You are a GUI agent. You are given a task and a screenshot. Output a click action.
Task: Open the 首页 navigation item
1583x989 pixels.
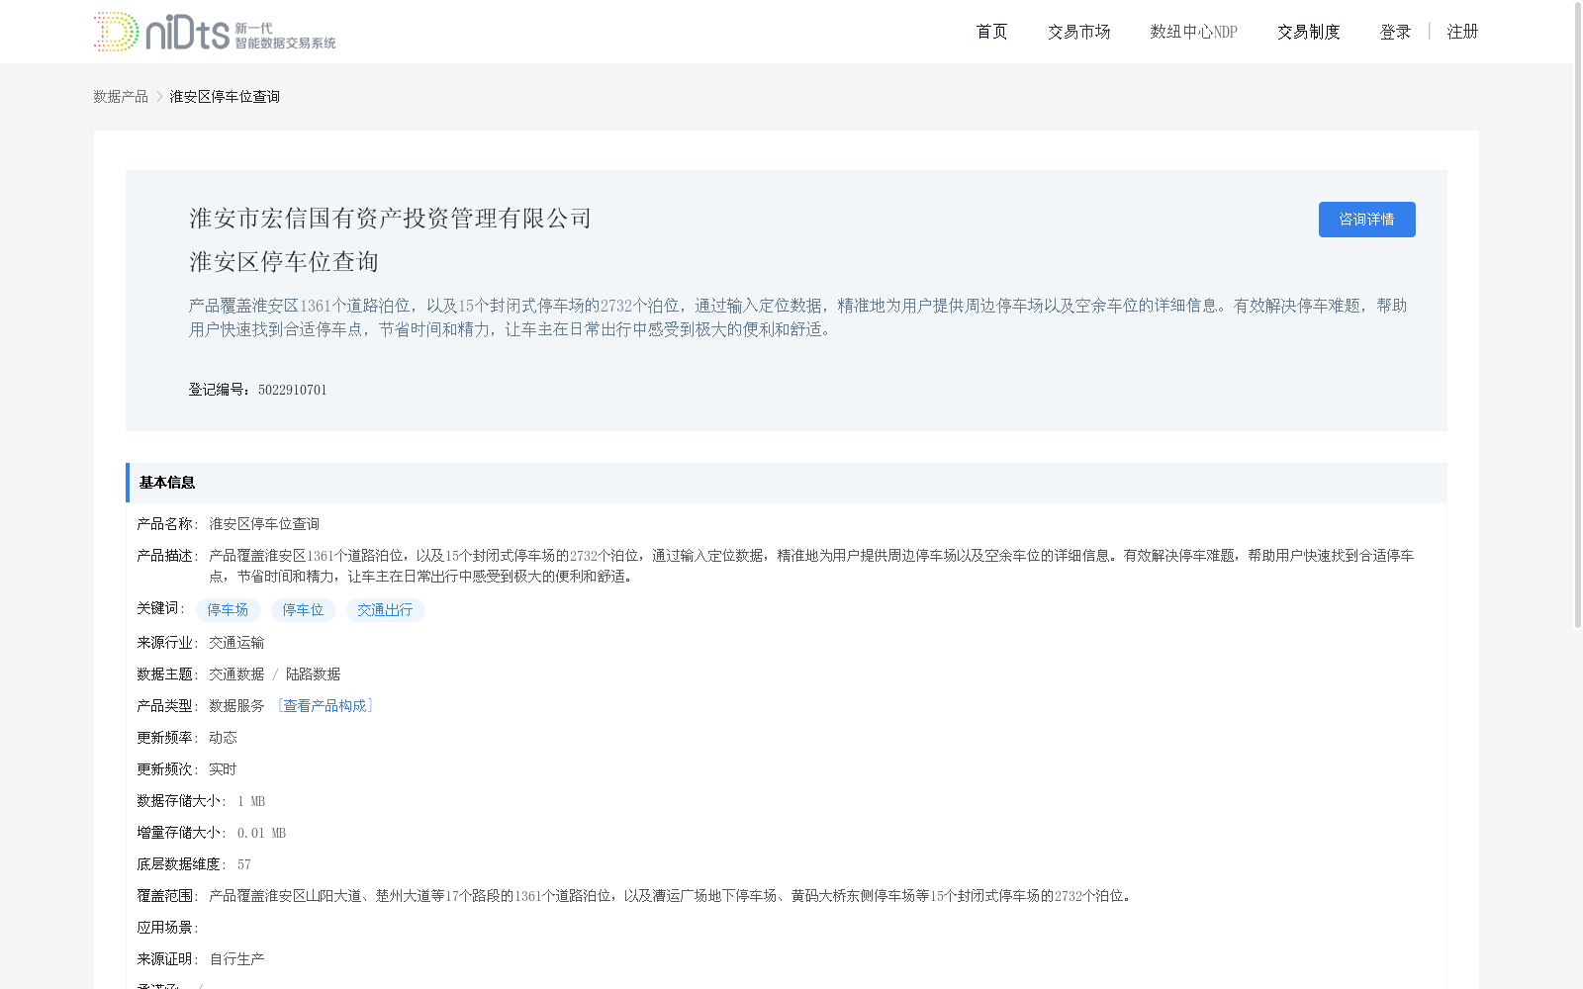coord(991,32)
